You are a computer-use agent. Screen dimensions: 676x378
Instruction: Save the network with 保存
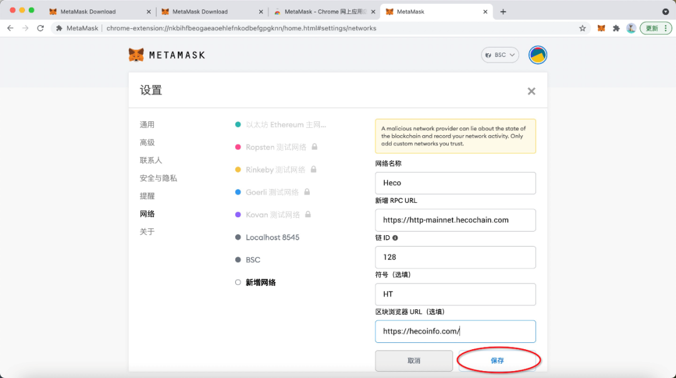click(497, 360)
